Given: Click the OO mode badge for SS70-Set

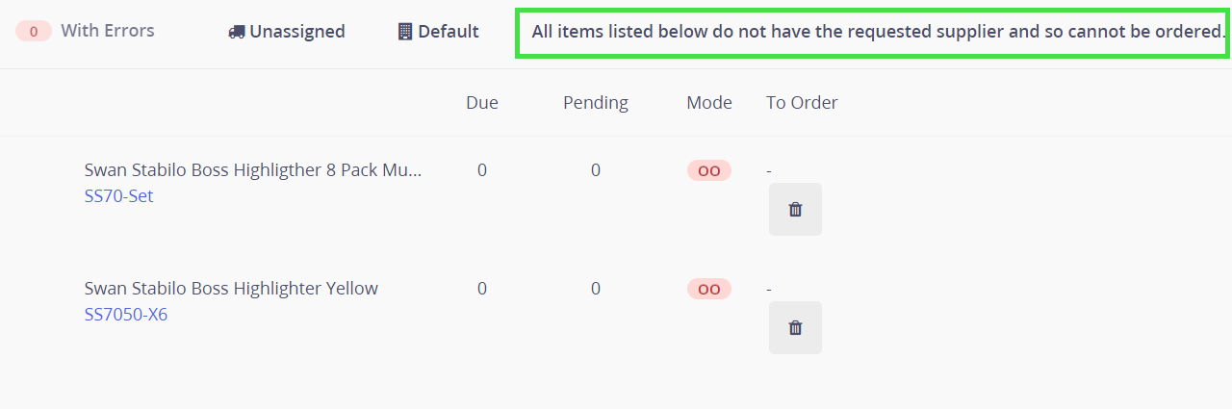Looking at the screenshot, I should [708, 170].
